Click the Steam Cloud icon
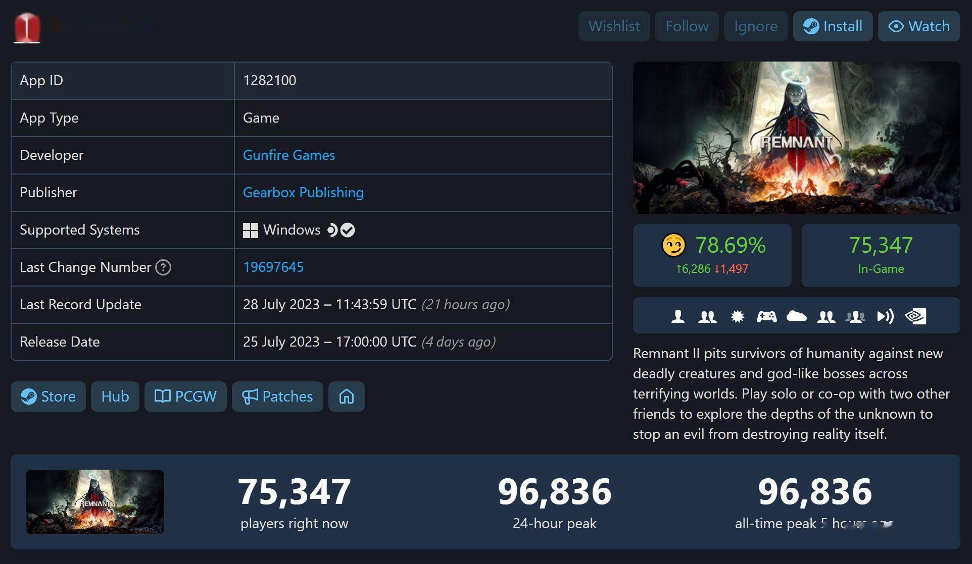The height and width of the screenshot is (564, 972). coord(796,316)
